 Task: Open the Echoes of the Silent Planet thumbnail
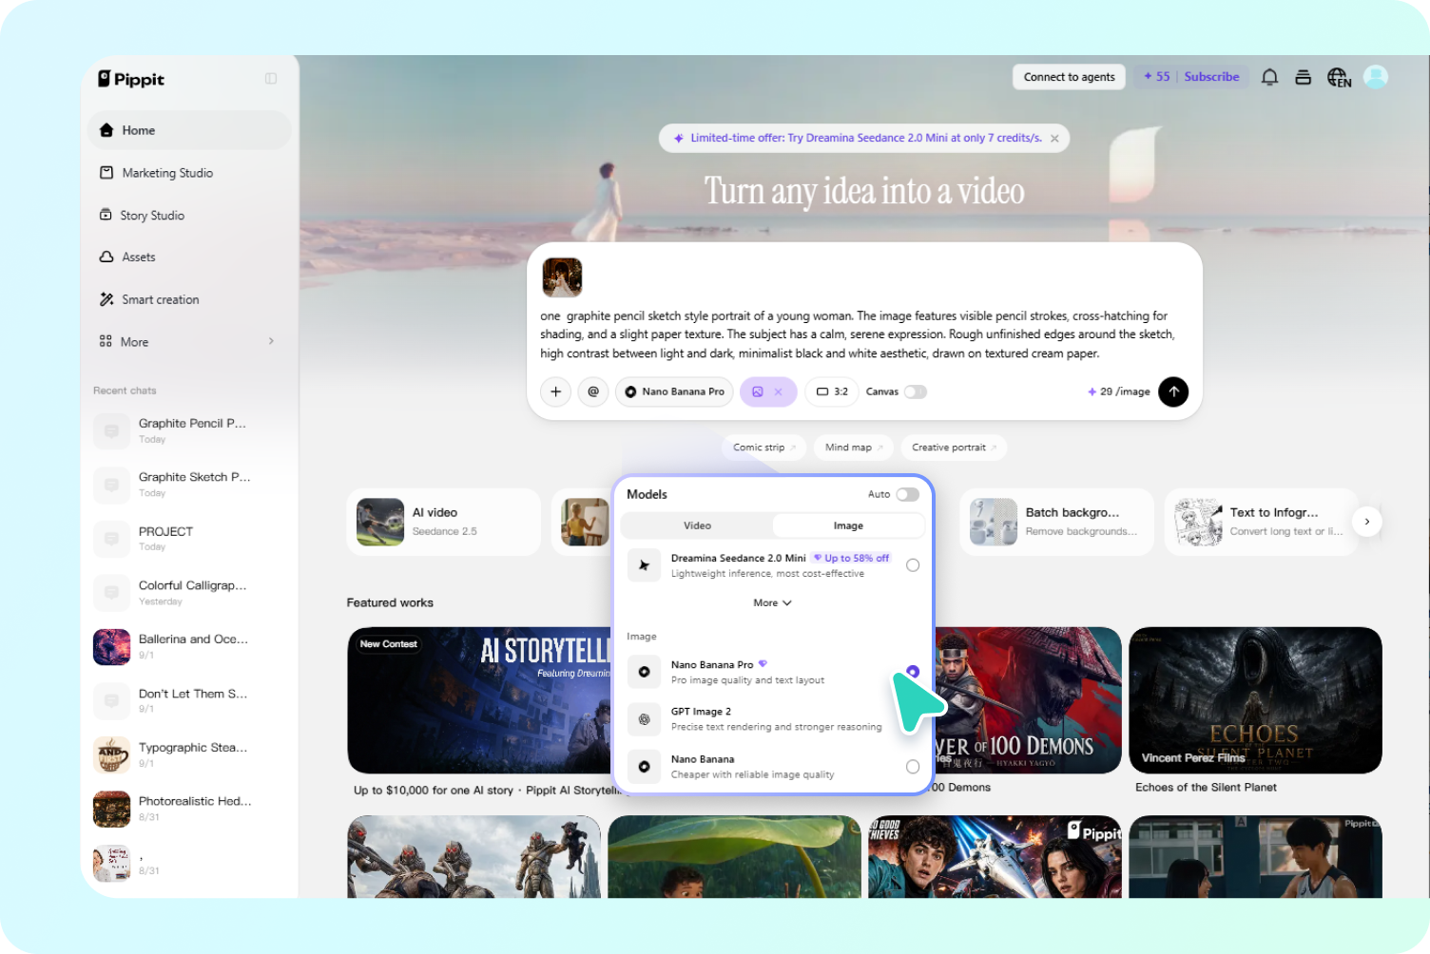point(1255,700)
